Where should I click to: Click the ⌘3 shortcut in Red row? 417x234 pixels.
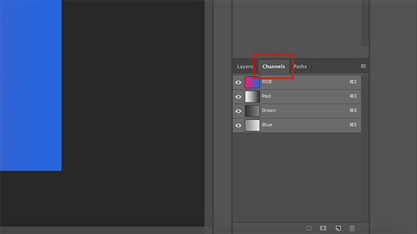[x=353, y=96]
